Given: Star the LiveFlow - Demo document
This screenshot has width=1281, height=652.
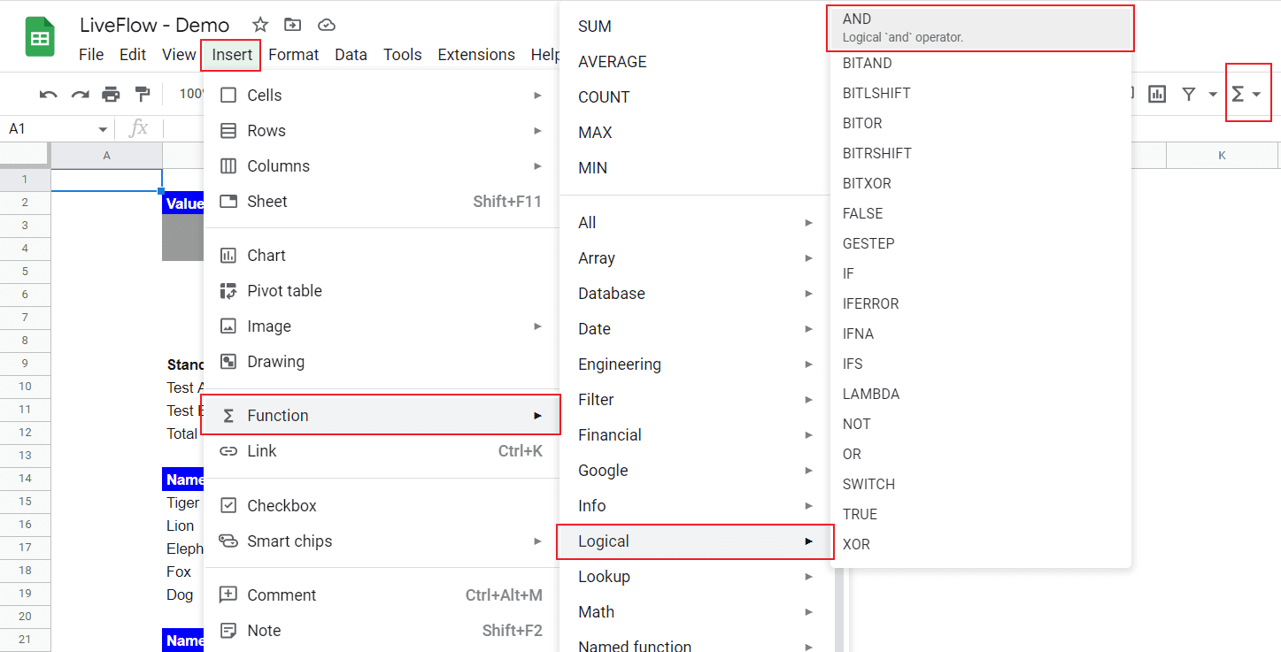Looking at the screenshot, I should (x=260, y=25).
